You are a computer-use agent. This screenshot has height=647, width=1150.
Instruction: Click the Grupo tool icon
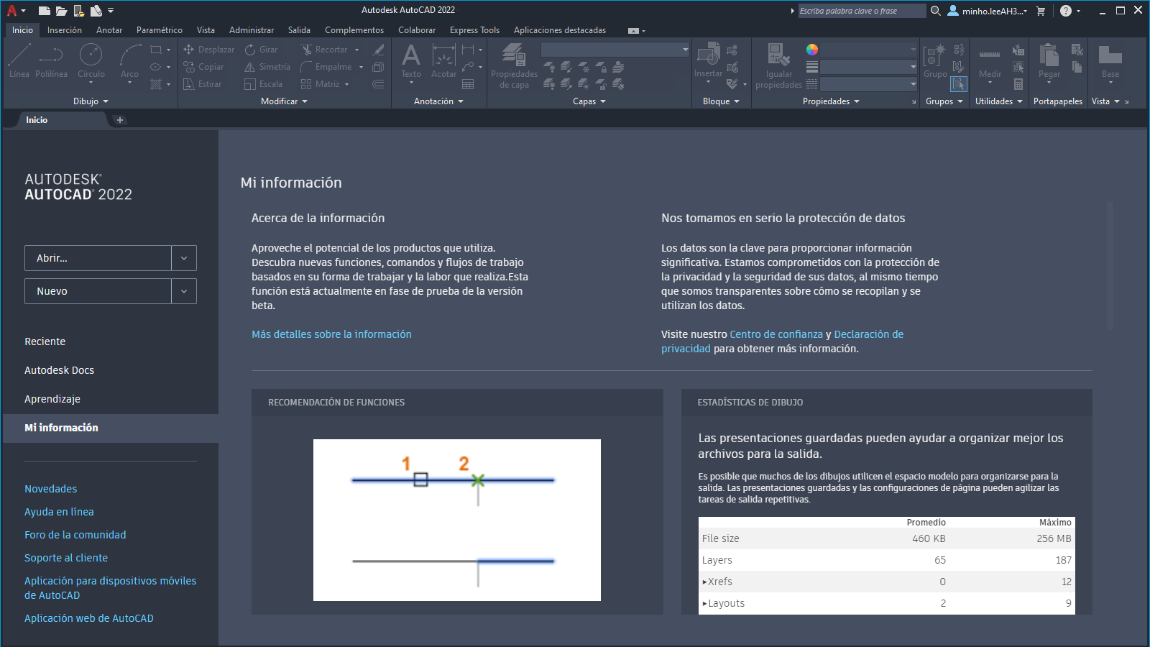[935, 60]
